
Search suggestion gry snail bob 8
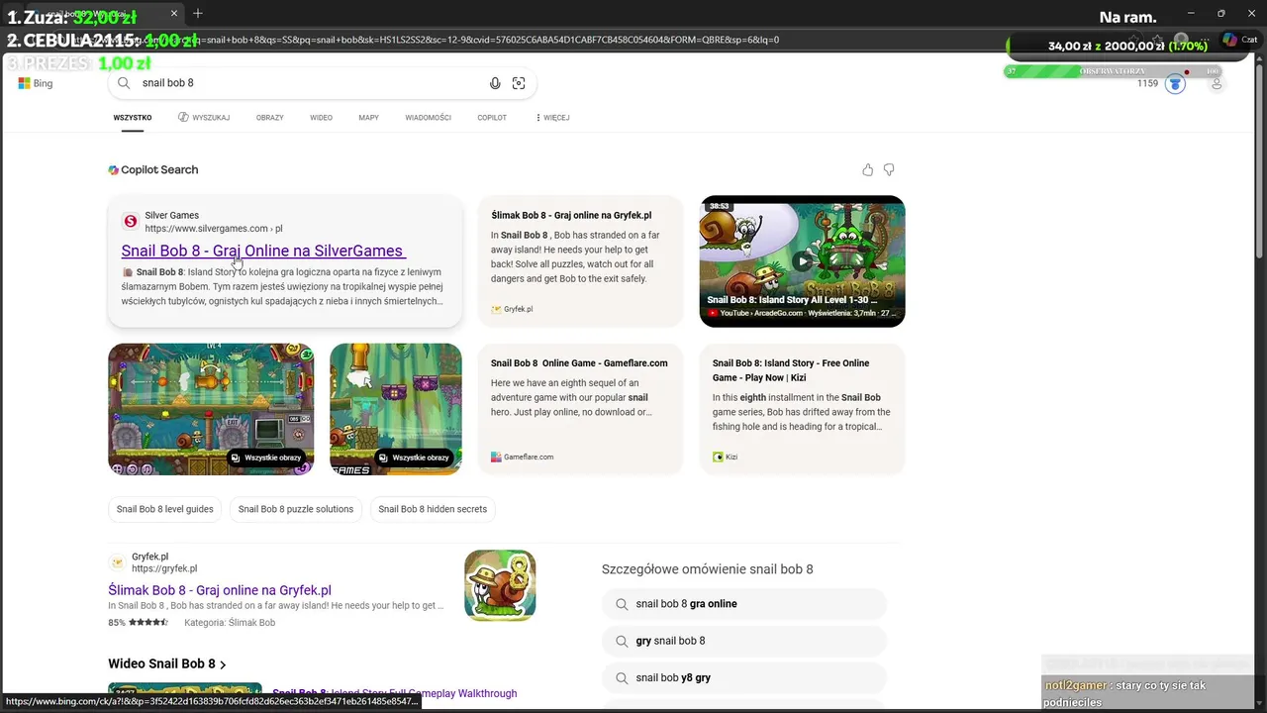pos(743,641)
